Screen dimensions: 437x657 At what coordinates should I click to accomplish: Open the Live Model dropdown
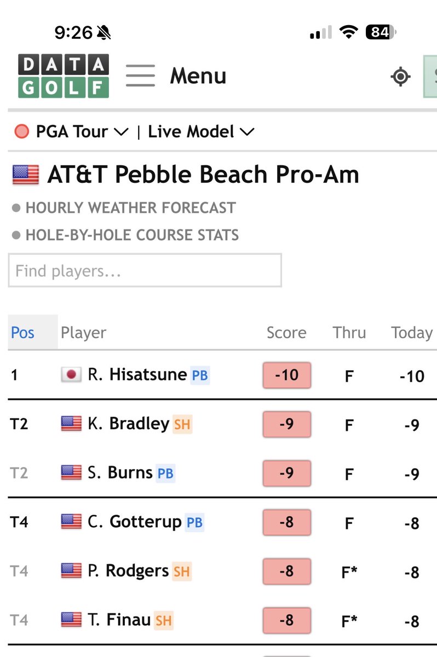coord(200,132)
